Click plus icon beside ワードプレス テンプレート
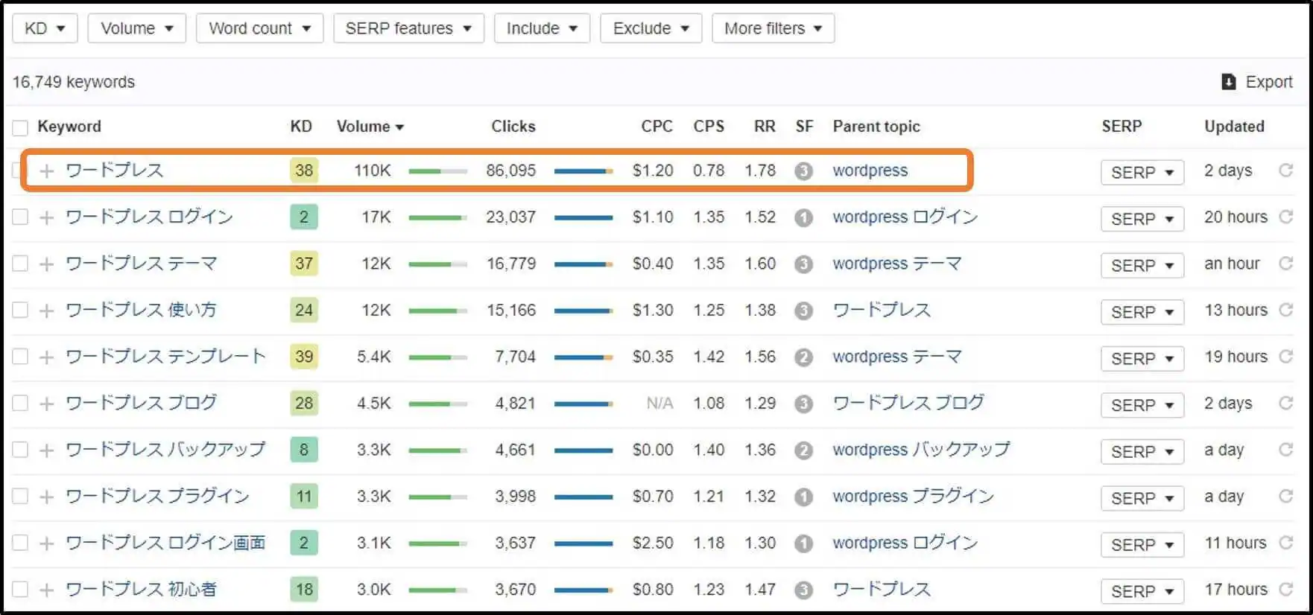1313x615 pixels. click(x=47, y=357)
